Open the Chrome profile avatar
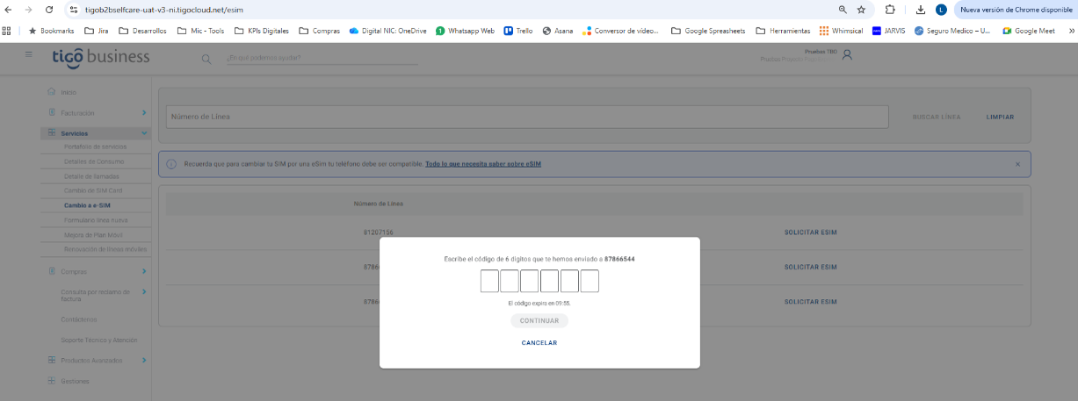The width and height of the screenshot is (1078, 401). pos(941,10)
